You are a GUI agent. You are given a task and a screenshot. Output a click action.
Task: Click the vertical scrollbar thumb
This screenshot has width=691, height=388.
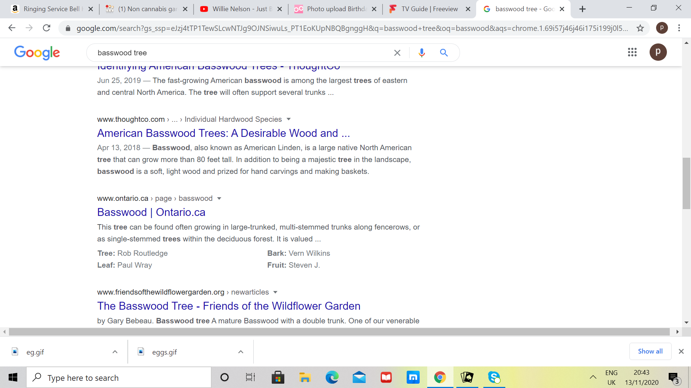(x=686, y=183)
